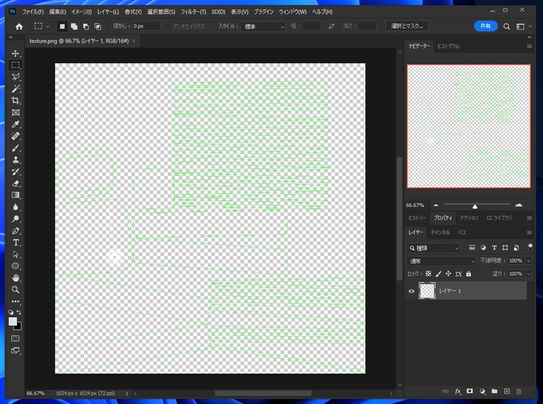Viewport: 543px width, 404px height.
Task: Choose the Horizontal Type tool
Action: (x=16, y=242)
